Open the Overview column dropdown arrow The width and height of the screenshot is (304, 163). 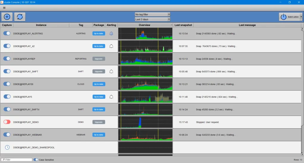click(x=172, y=25)
